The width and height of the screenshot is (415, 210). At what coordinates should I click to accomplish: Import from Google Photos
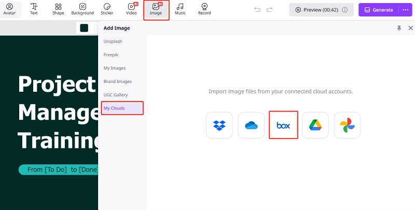pyautogui.click(x=347, y=125)
